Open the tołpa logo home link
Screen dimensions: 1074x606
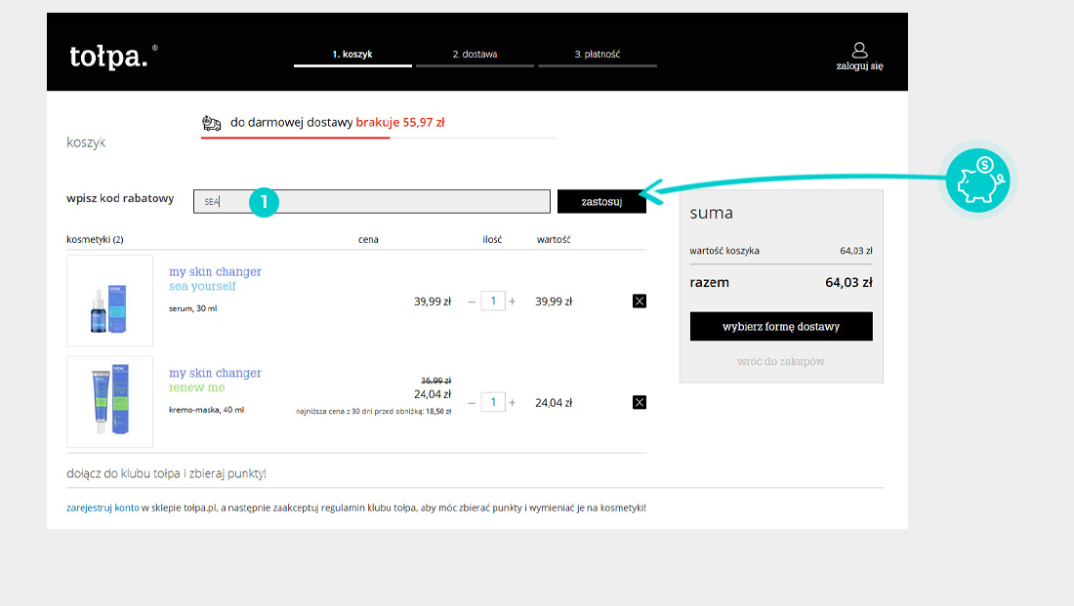[x=113, y=57]
